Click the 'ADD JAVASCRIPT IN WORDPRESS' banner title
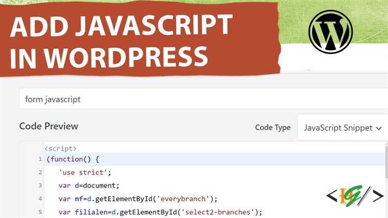 point(121,41)
